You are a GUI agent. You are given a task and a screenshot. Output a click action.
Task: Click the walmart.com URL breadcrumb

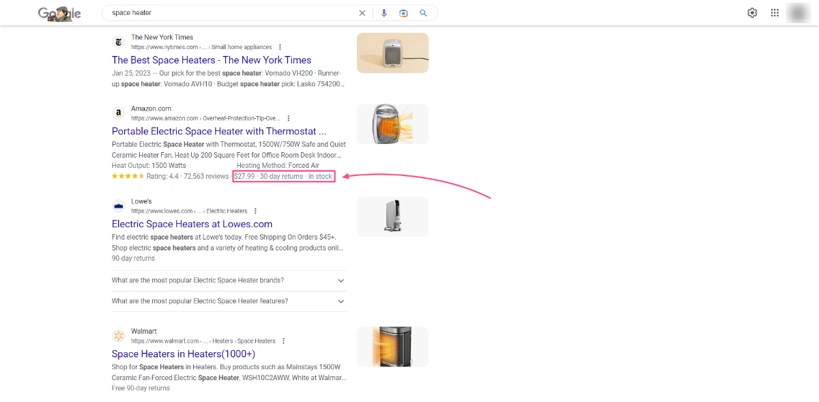pos(203,341)
